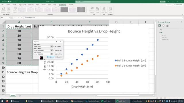Screen dimensions: 184x103
Task: Click the Search box in title bar
Action: 93,1
